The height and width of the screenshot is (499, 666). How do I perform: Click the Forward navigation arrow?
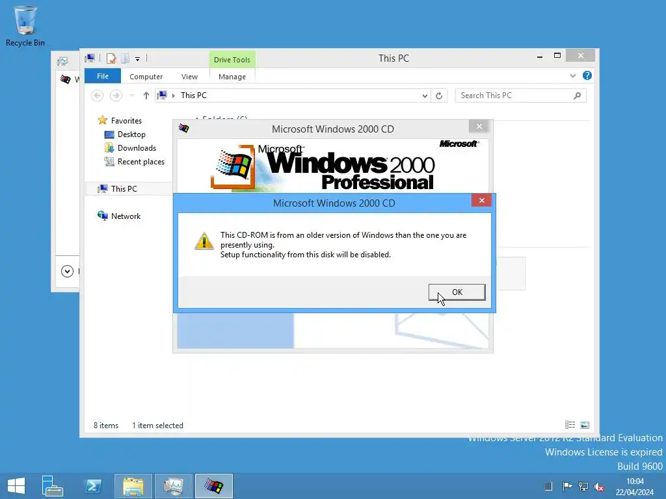(116, 96)
